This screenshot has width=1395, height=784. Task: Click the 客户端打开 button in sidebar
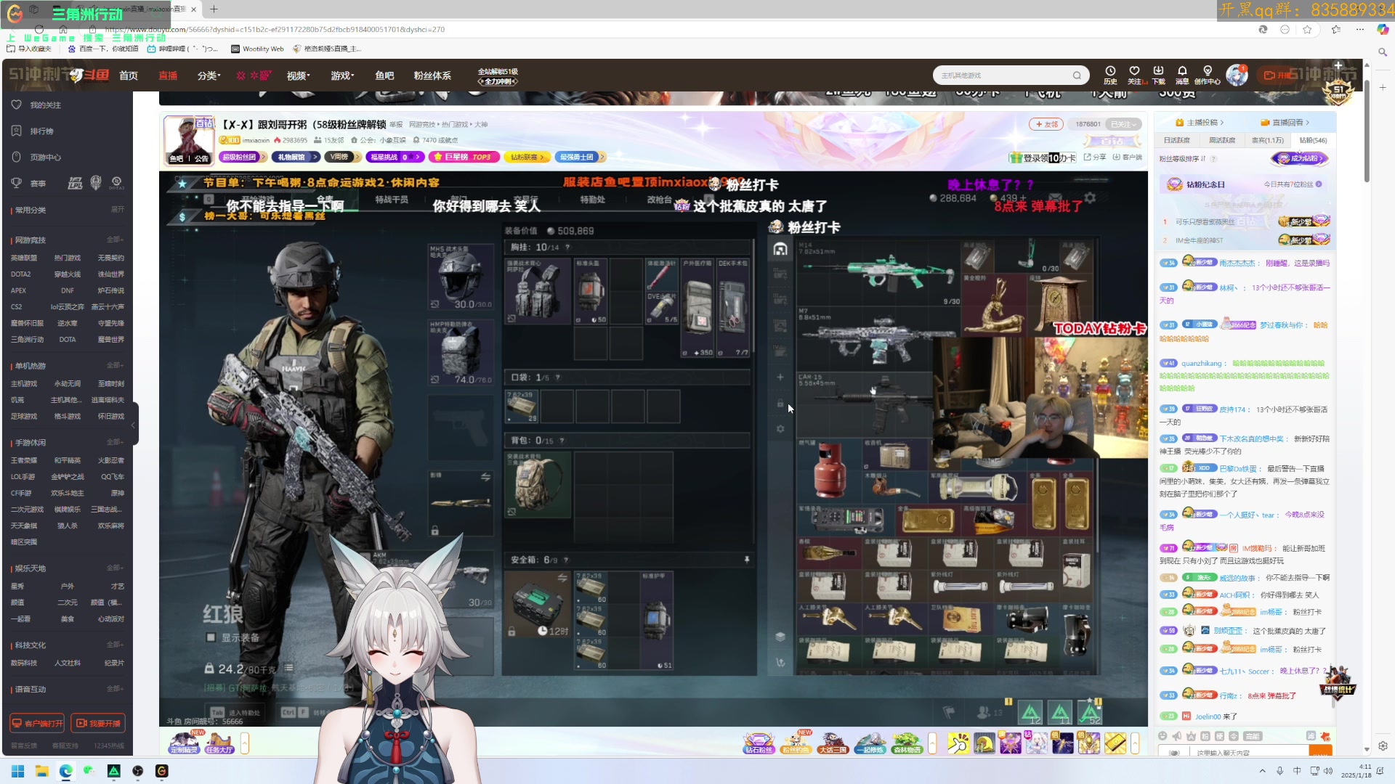pyautogui.click(x=37, y=724)
